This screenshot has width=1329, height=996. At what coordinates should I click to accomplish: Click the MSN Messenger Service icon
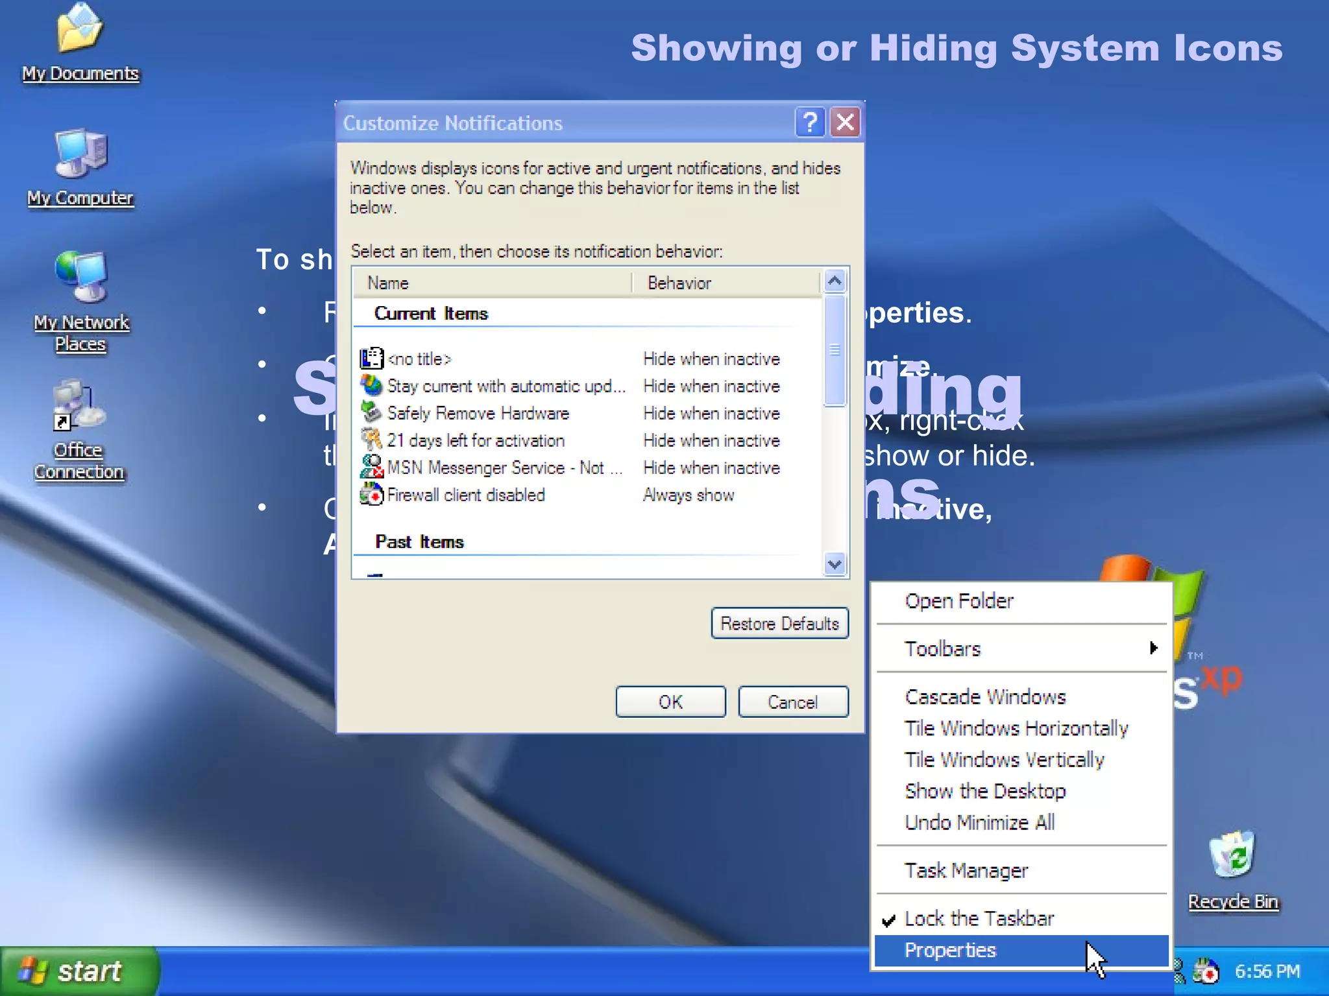click(x=372, y=468)
